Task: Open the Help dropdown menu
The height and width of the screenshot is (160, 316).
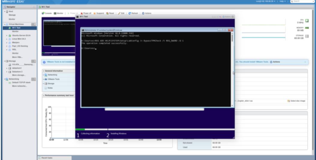Action: (282, 2)
